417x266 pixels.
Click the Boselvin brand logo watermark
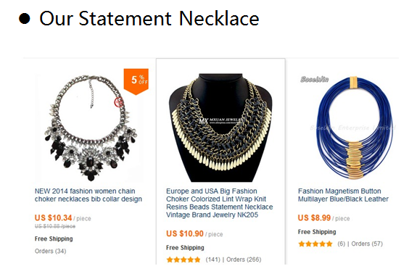tap(314, 79)
